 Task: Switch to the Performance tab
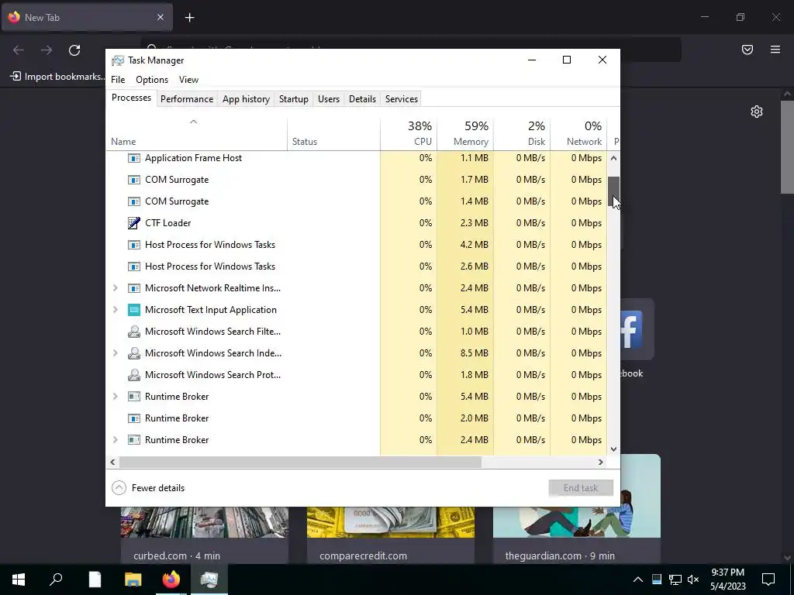187,99
